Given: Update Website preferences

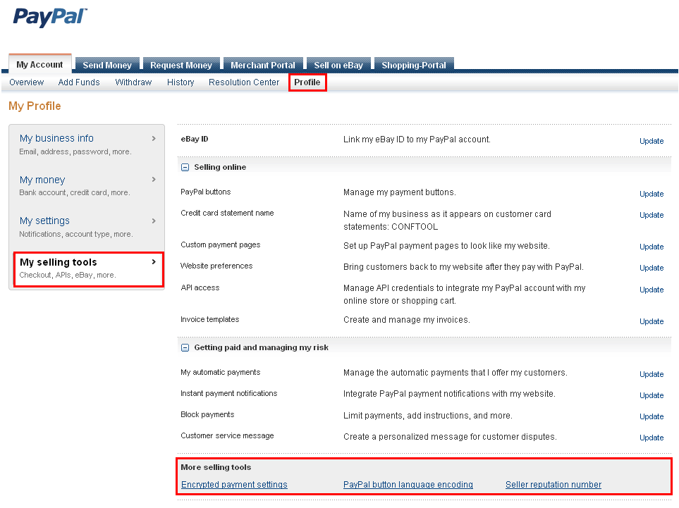Looking at the screenshot, I should (652, 268).
